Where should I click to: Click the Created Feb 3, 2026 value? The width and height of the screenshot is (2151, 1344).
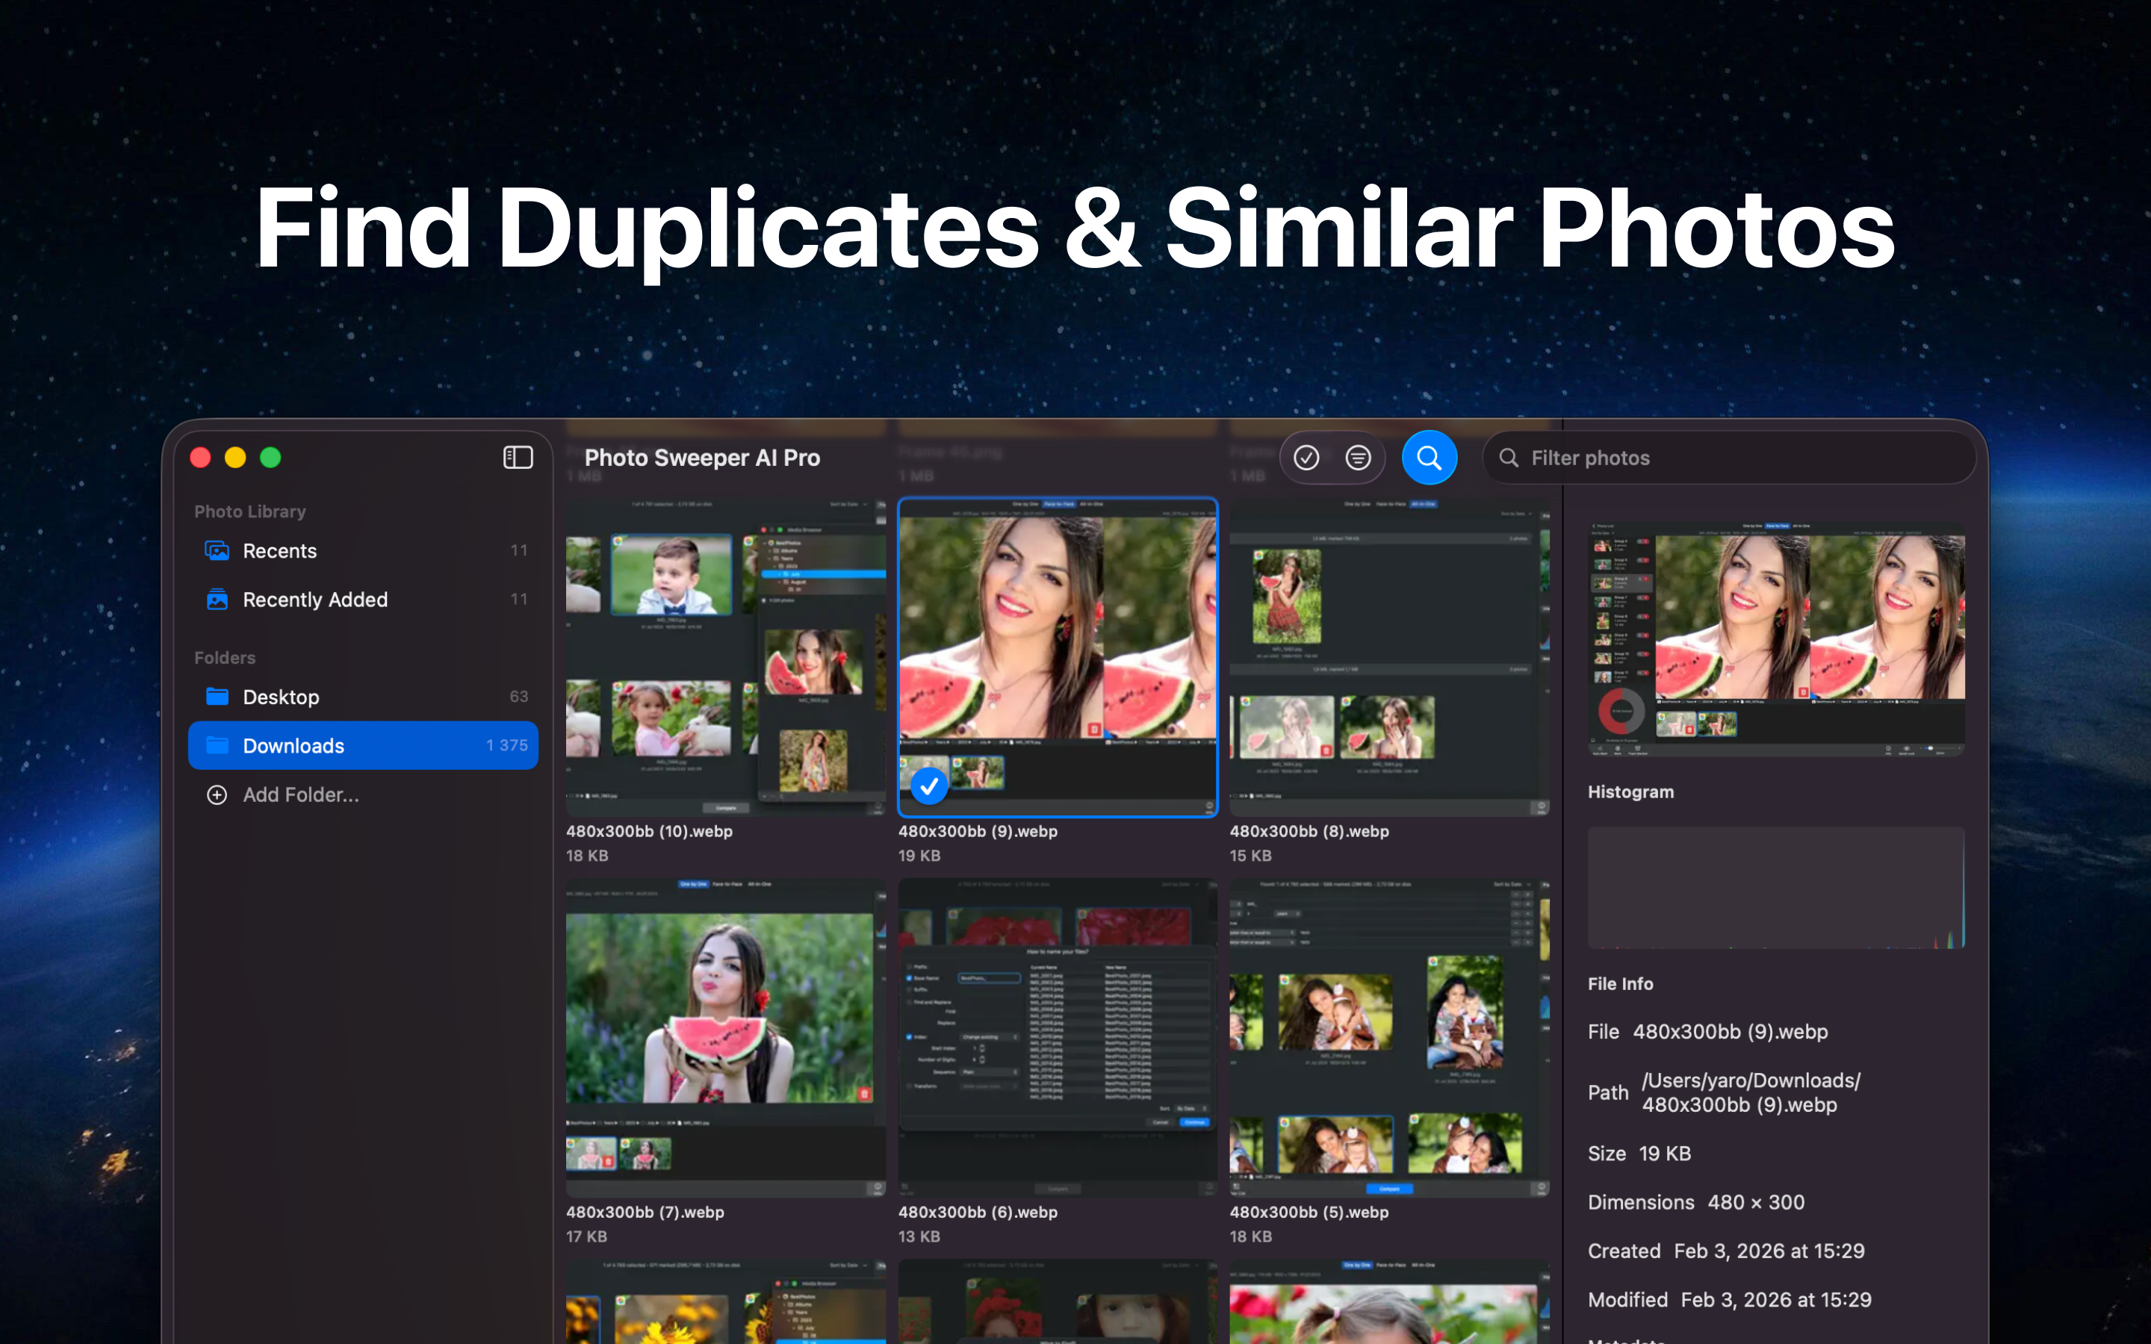coord(1769,1251)
